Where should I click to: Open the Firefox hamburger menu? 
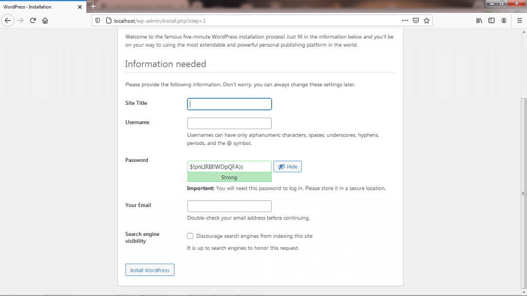pyautogui.click(x=519, y=21)
